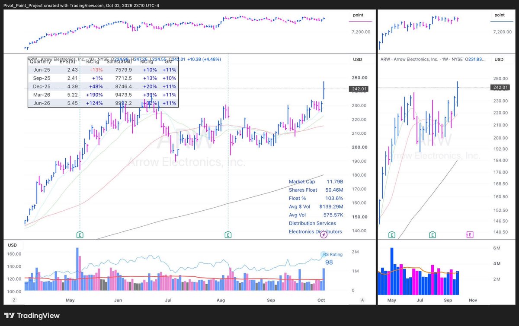The height and width of the screenshot is (326, 519).
Task: Click the Jun label on daily time axis
Action: pos(118,300)
